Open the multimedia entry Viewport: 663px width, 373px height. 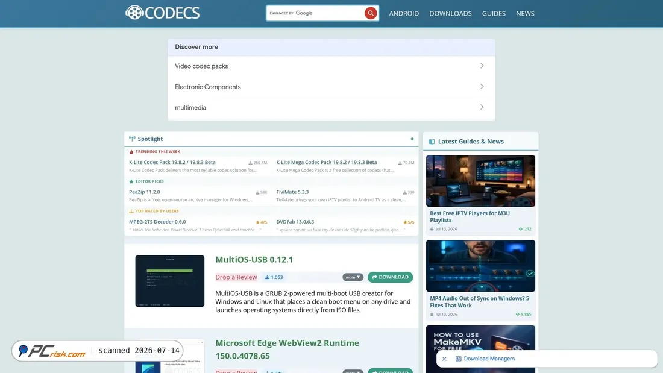(x=331, y=107)
